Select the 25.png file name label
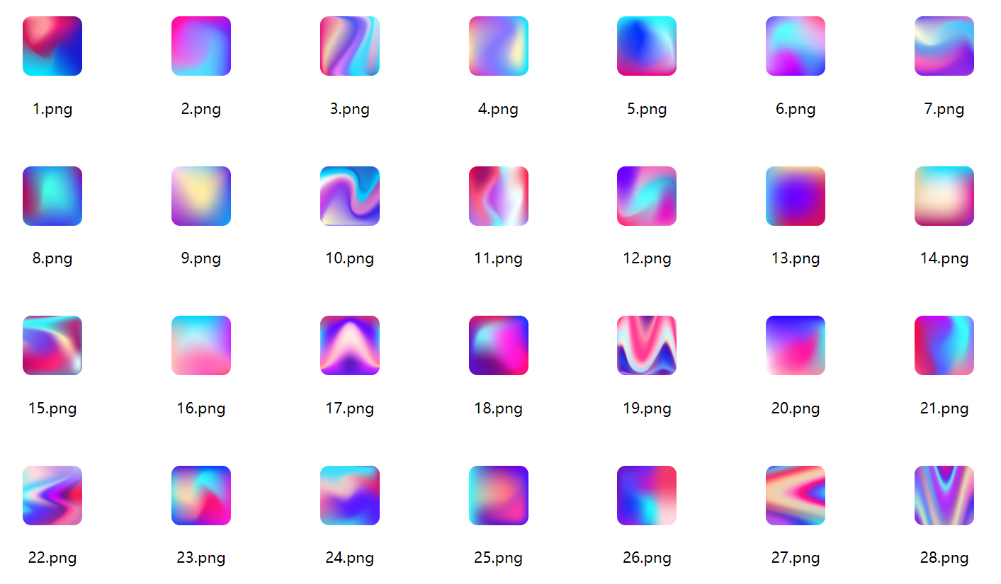This screenshot has height=584, width=1001. tap(499, 558)
